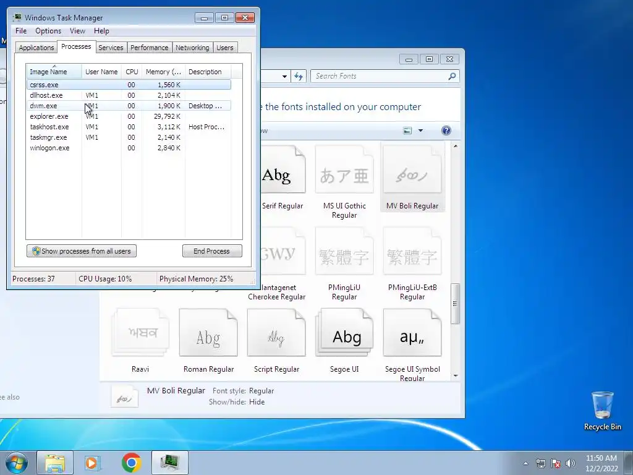Launch Windows Media Player from taskbar

pyautogui.click(x=93, y=463)
